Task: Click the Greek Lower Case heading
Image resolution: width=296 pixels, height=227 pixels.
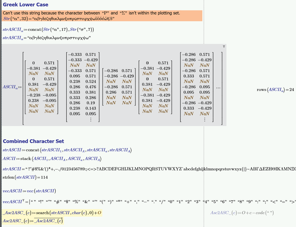Action: pos(25,4)
